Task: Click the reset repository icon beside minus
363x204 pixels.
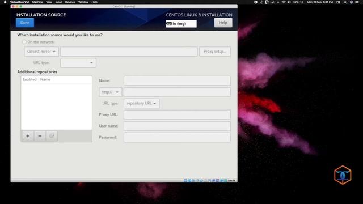Action: [x=52, y=136]
